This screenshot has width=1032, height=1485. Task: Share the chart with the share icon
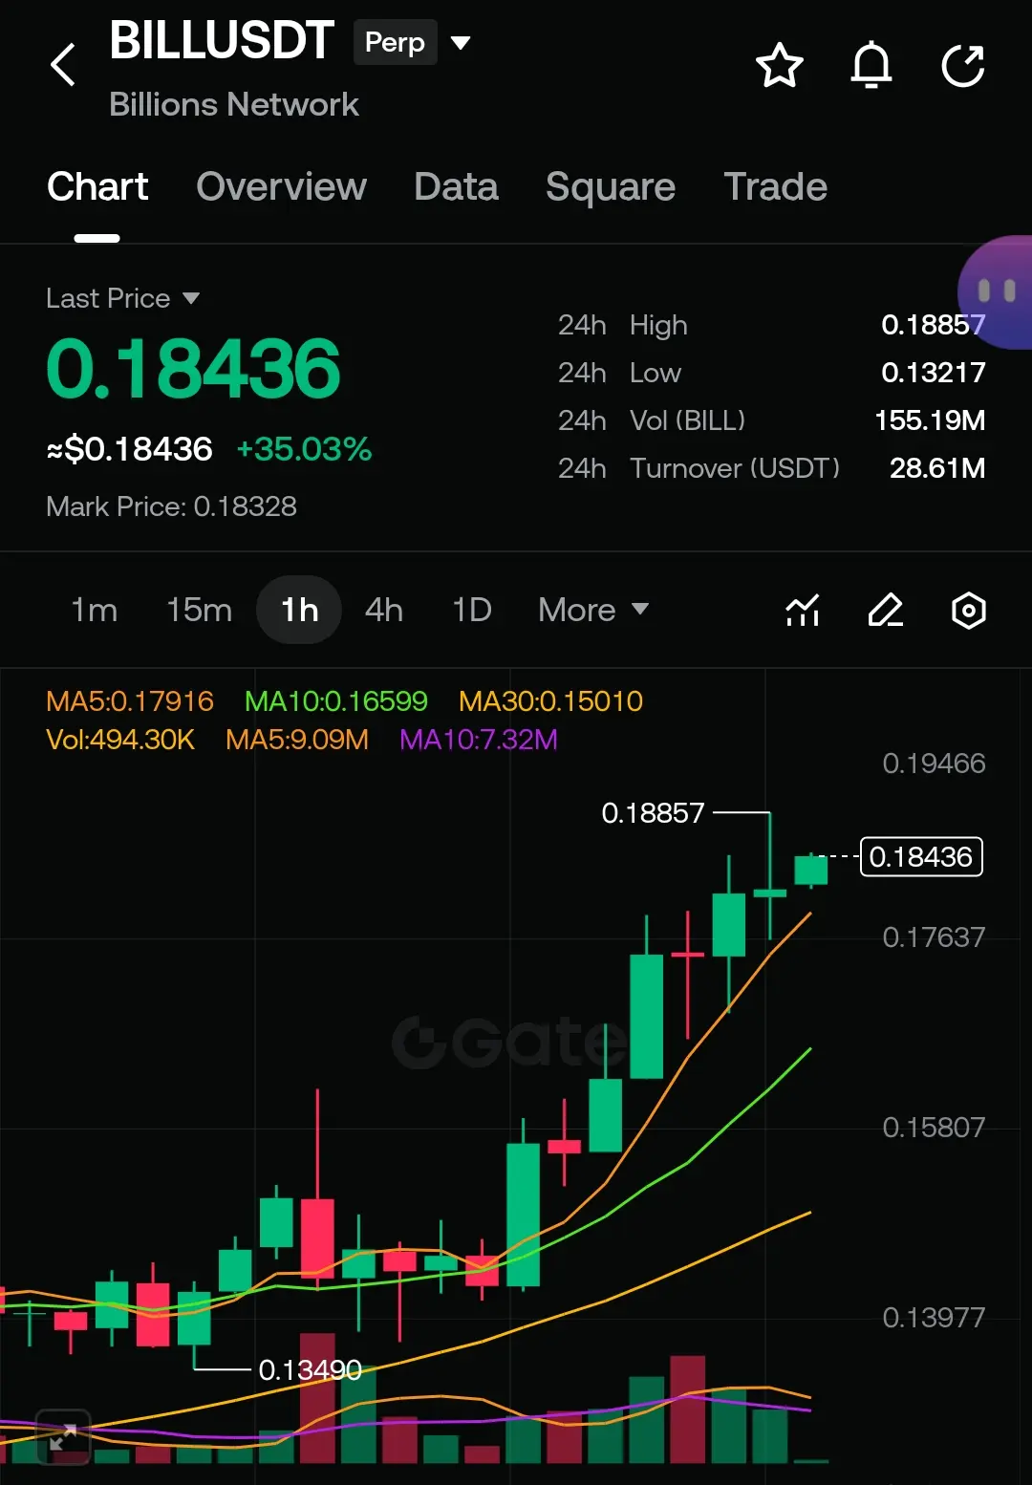coord(962,66)
